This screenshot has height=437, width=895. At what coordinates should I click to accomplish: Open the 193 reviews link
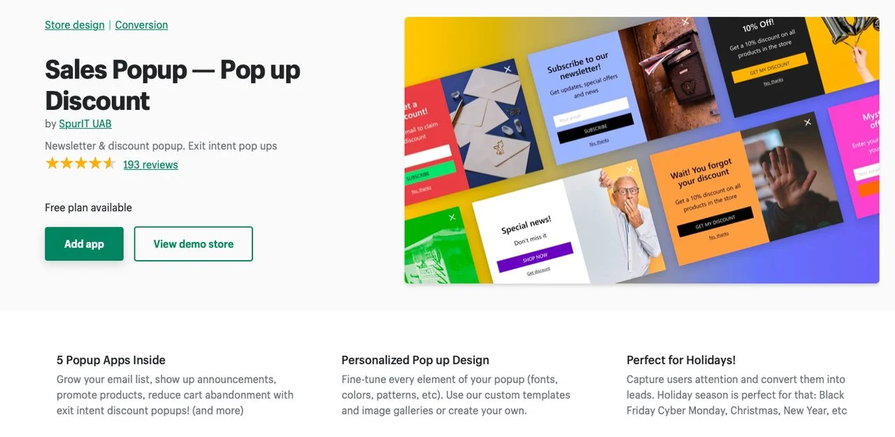pyautogui.click(x=150, y=164)
